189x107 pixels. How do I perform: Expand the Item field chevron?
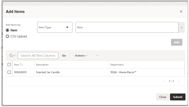tap(181, 28)
